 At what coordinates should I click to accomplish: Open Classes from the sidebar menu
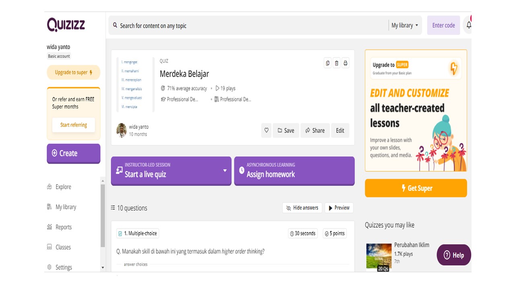pos(63,247)
